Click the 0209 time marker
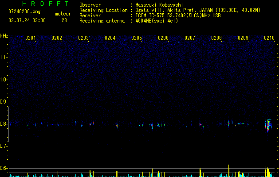Image resolution: width=279 pixels, height=177 pixels. point(243,38)
